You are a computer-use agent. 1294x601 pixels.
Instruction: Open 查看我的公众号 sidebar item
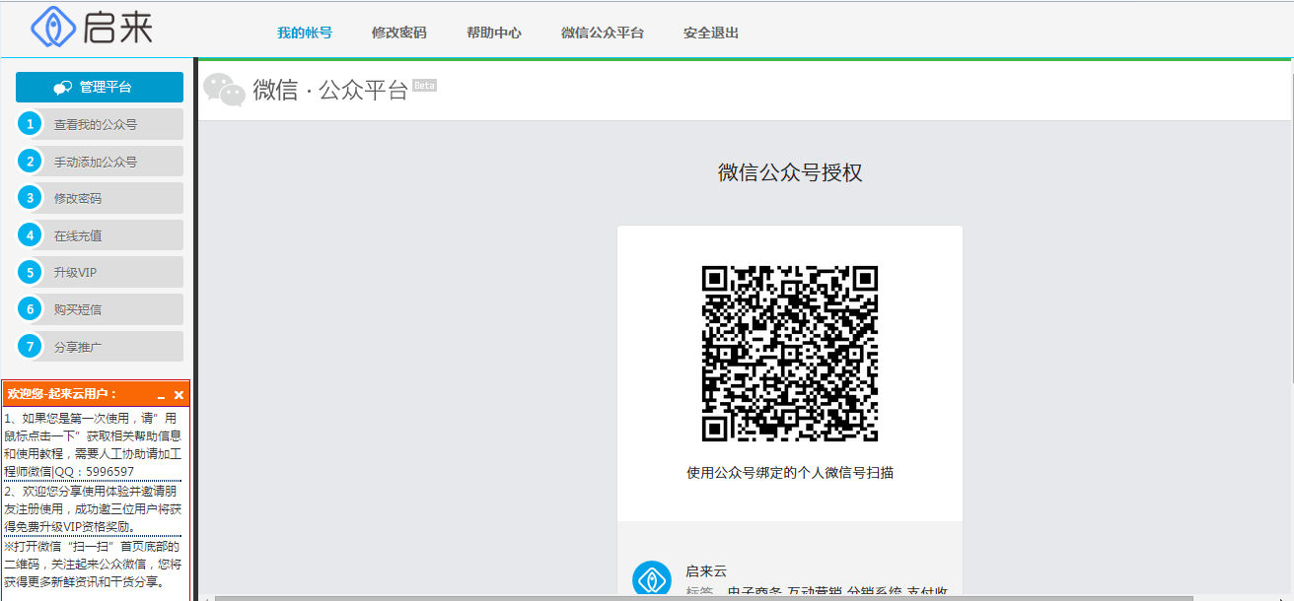[100, 124]
